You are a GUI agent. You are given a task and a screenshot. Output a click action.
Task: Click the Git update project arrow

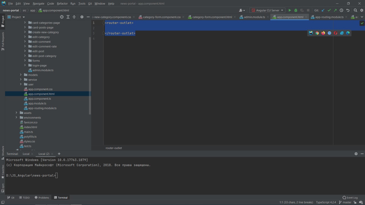[x=323, y=10]
